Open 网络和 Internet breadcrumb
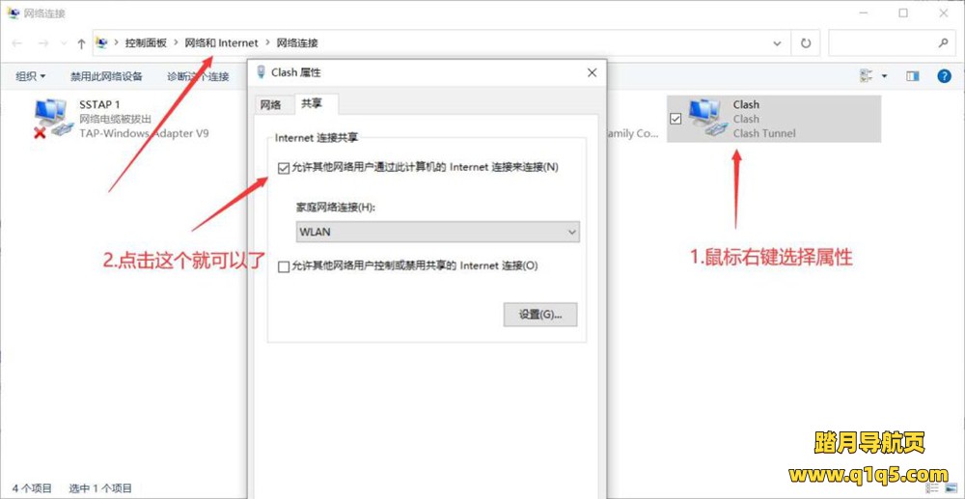Image resolution: width=965 pixels, height=499 pixels. pos(222,43)
